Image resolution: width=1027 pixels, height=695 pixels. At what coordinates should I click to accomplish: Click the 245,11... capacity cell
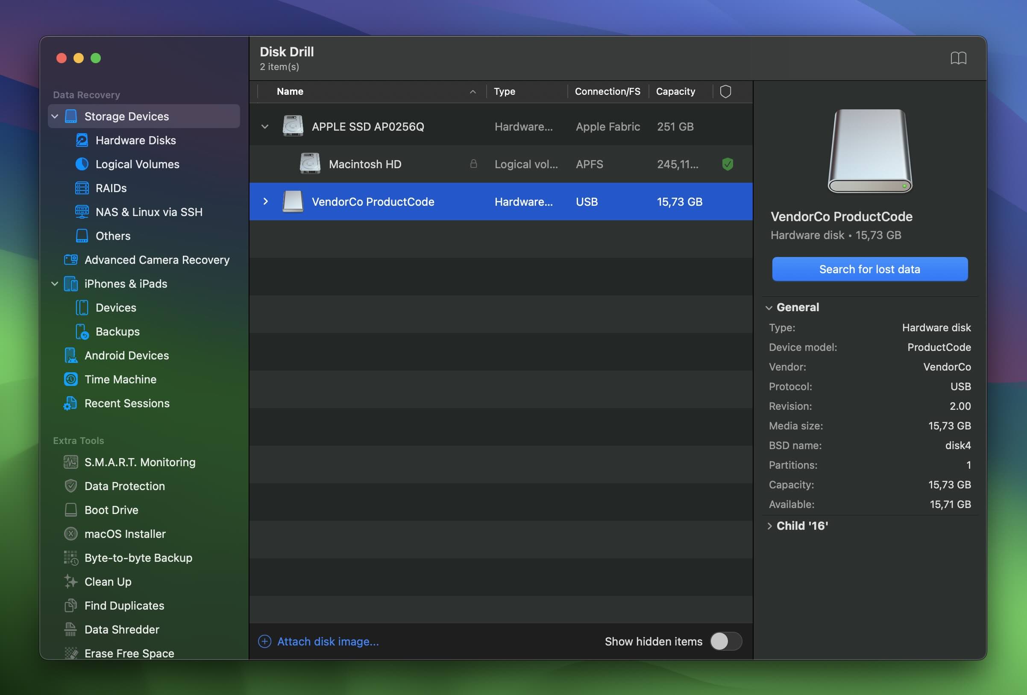pyautogui.click(x=678, y=164)
